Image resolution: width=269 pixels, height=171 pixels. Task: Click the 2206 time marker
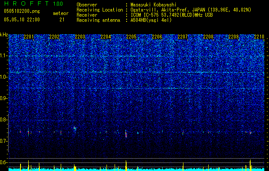(157, 37)
